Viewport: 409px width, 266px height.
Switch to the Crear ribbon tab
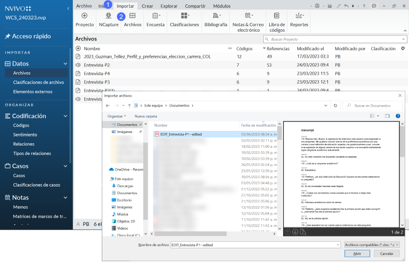coord(147,6)
